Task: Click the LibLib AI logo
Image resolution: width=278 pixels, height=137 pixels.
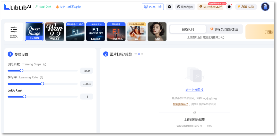Action: click(x=18, y=7)
